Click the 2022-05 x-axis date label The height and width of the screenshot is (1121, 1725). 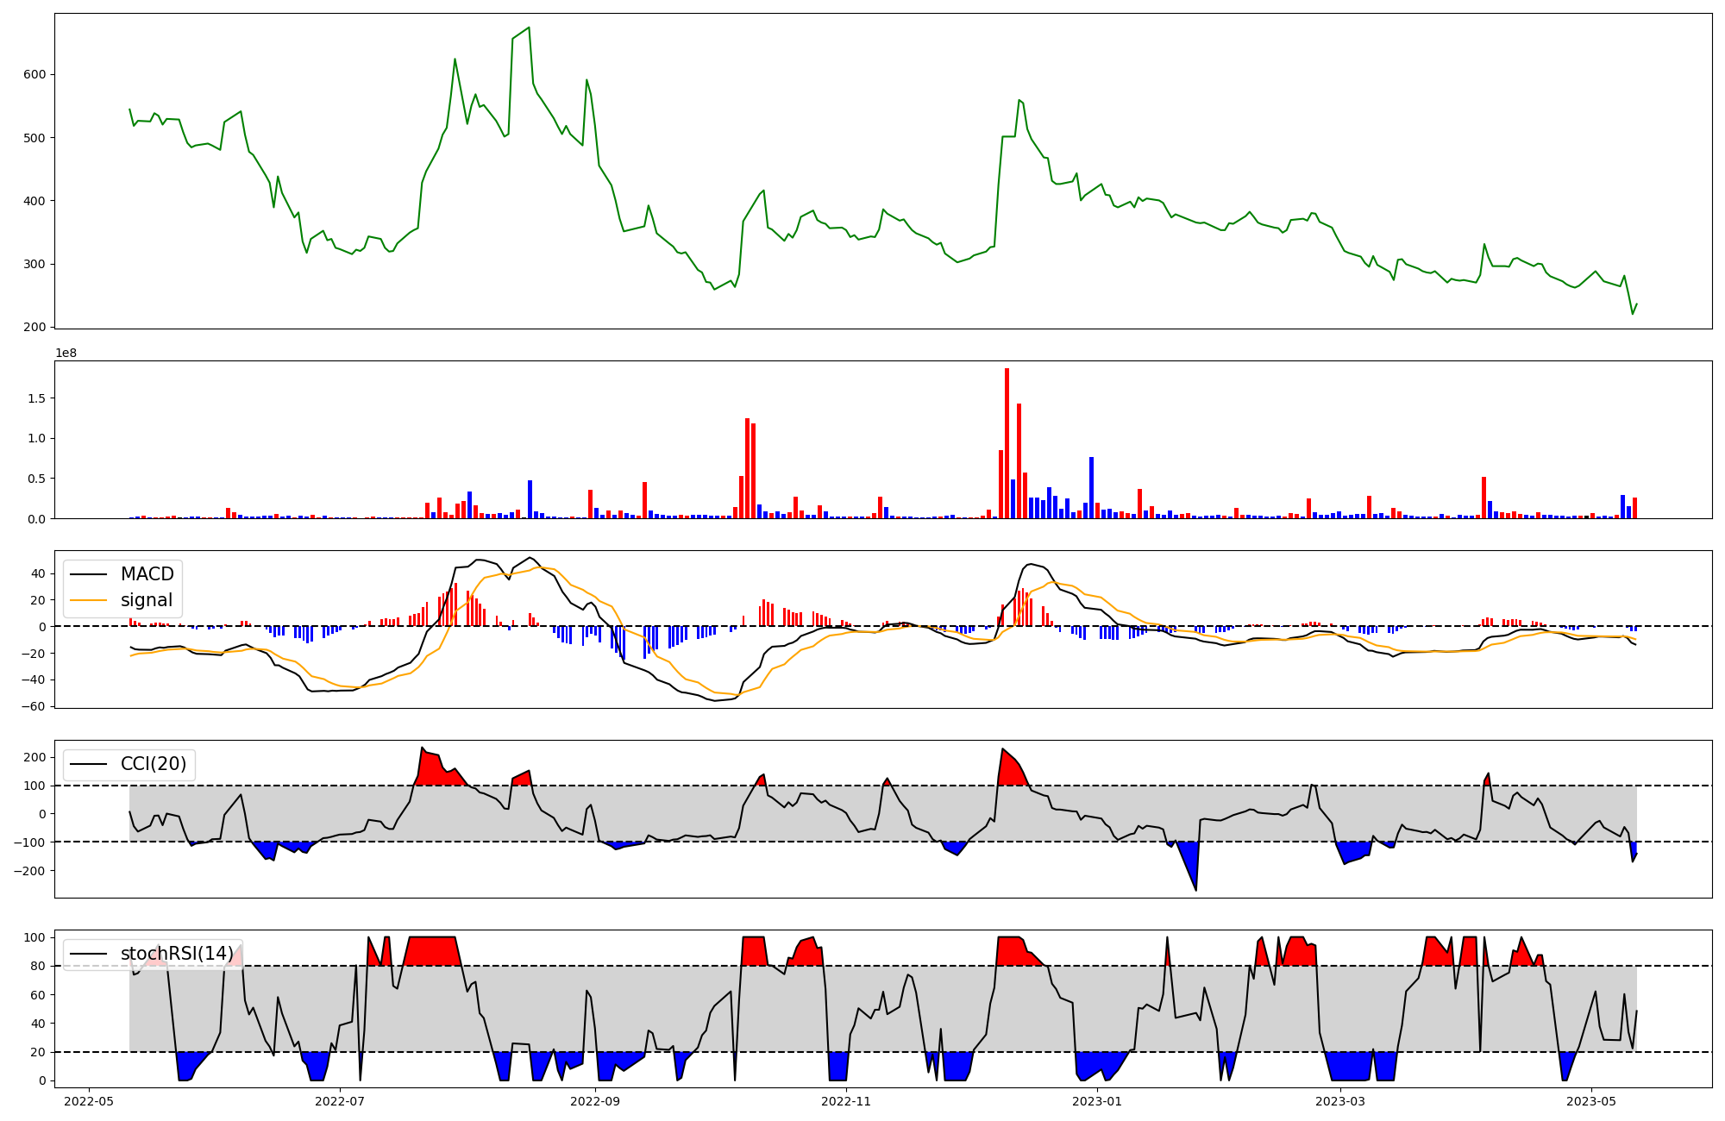tap(89, 1101)
